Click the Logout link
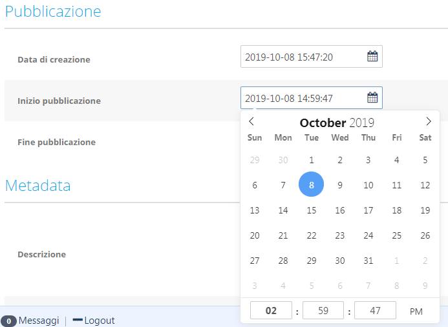 [x=100, y=321]
